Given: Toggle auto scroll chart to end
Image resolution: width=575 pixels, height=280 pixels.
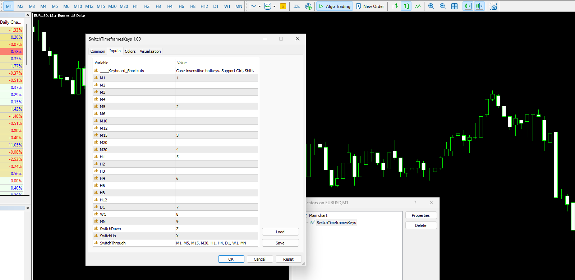Looking at the screenshot, I should tap(468, 6).
